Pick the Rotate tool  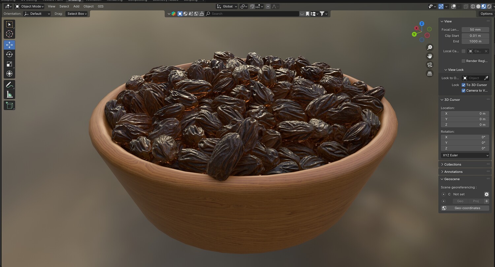pos(9,54)
